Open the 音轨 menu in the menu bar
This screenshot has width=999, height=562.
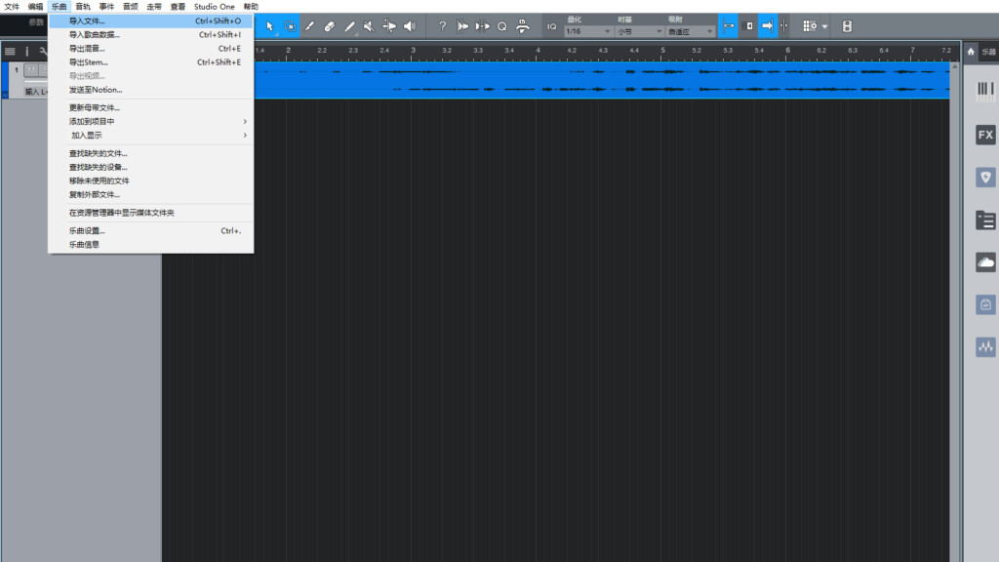click(x=83, y=7)
